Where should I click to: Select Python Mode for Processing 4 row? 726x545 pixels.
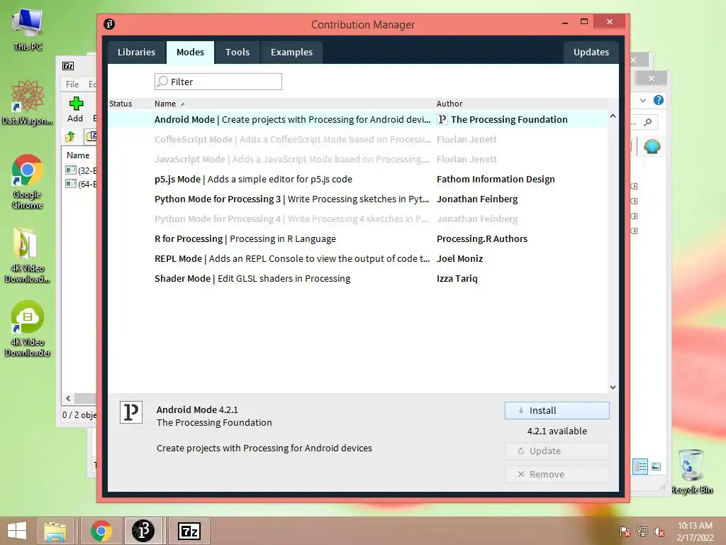(x=357, y=219)
